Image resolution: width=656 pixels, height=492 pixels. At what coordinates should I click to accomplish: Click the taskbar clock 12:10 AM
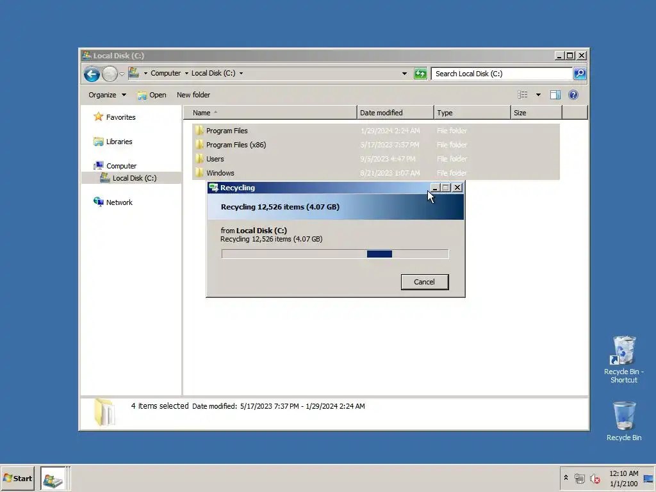624,473
